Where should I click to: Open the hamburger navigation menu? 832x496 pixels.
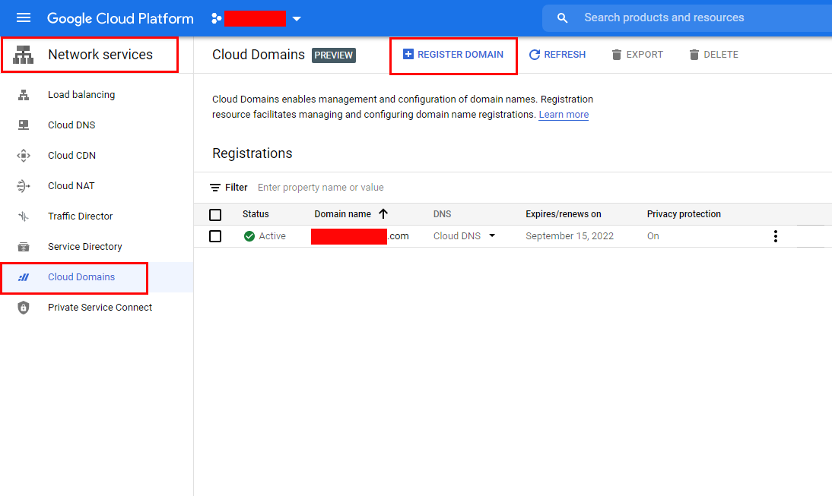pos(24,18)
